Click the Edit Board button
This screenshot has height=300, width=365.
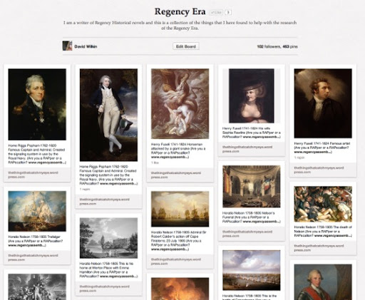point(186,46)
